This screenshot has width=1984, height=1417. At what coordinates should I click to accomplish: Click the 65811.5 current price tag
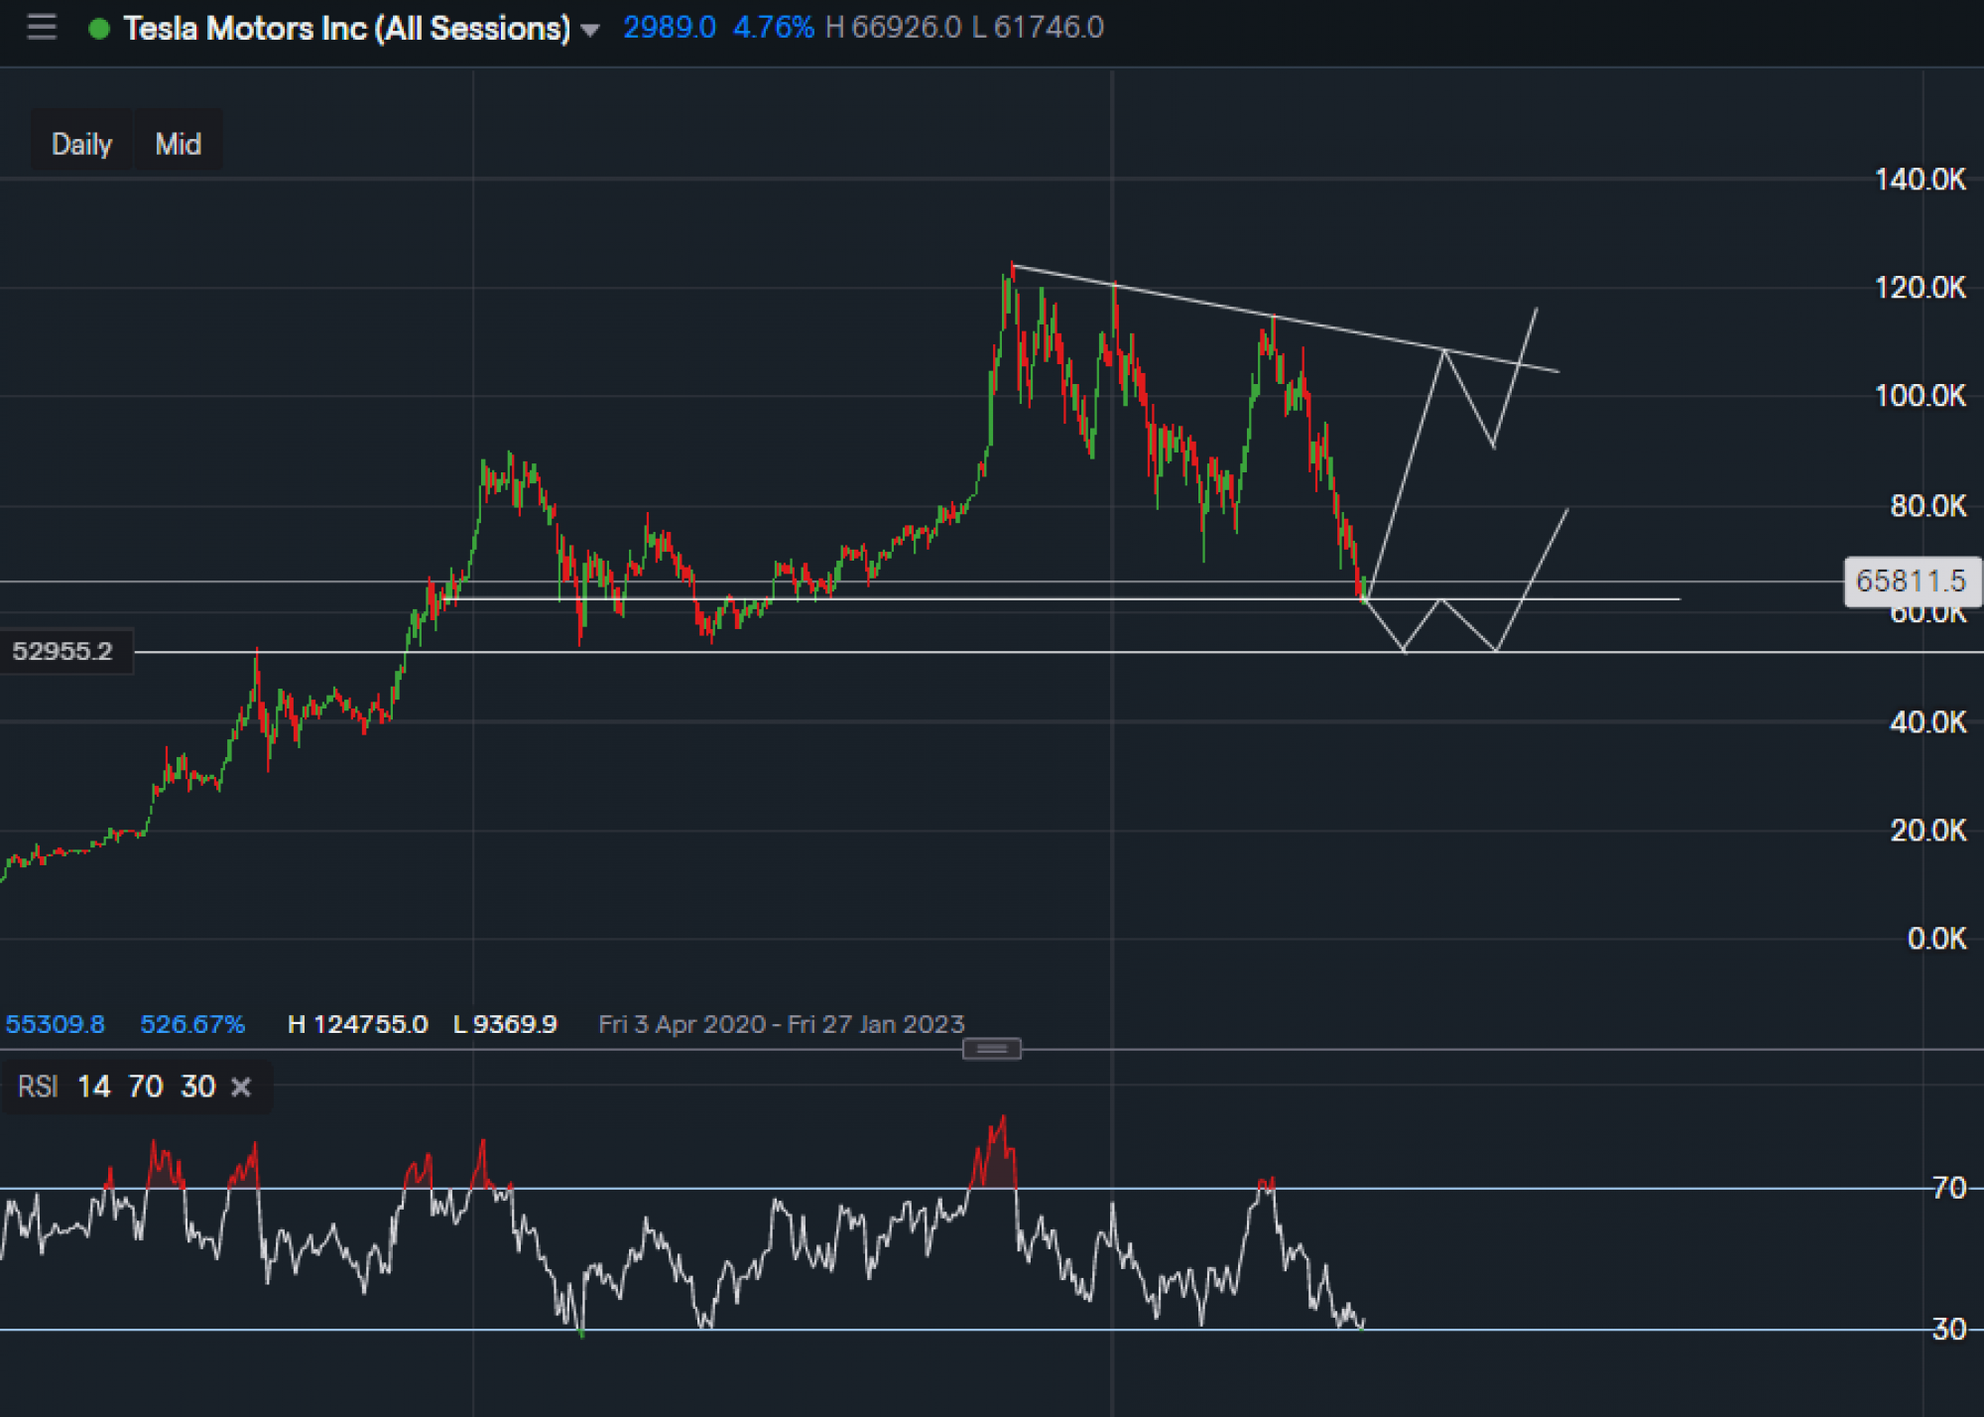[1910, 580]
